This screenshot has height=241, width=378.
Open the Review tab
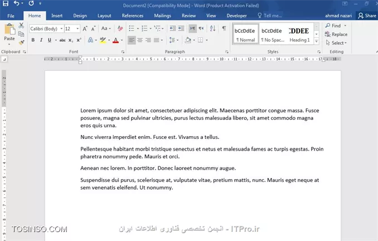pyautogui.click(x=189, y=16)
